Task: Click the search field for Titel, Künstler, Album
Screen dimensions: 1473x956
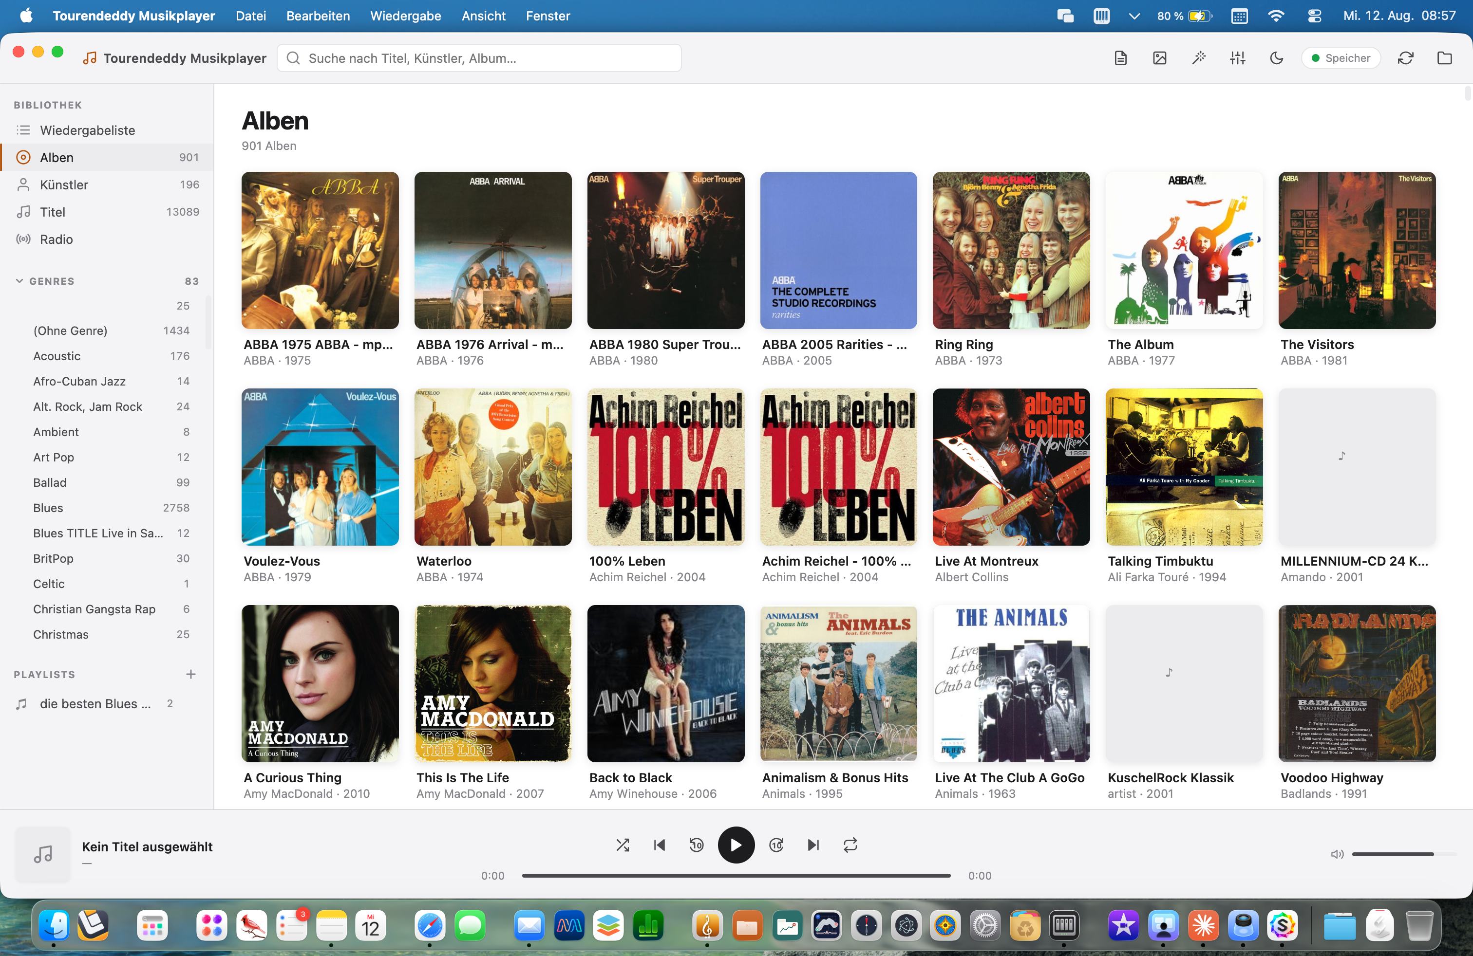Action: (479, 58)
